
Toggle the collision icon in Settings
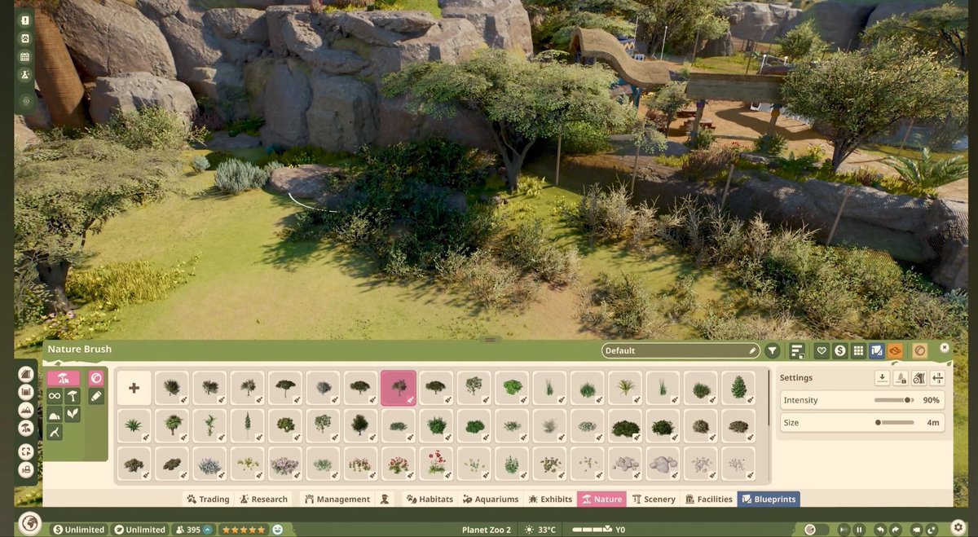[x=919, y=378]
